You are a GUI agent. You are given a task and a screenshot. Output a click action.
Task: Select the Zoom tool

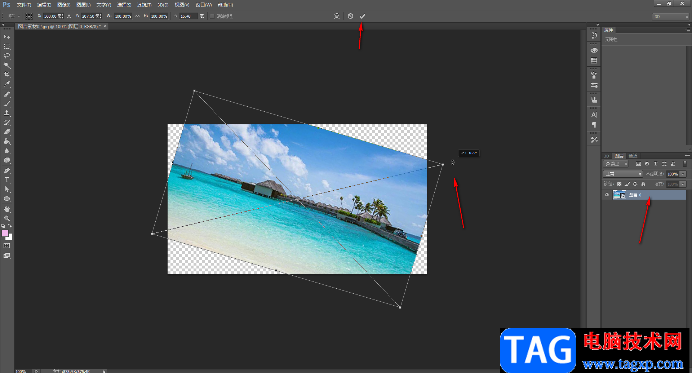point(7,218)
